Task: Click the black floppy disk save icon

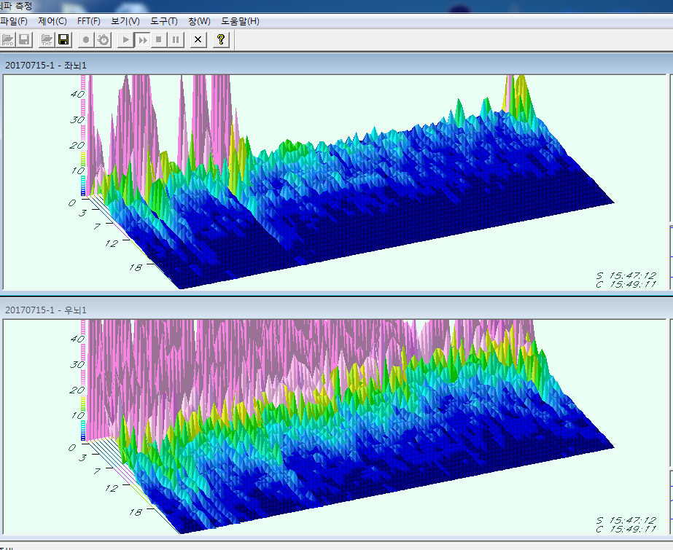Action: (x=63, y=39)
